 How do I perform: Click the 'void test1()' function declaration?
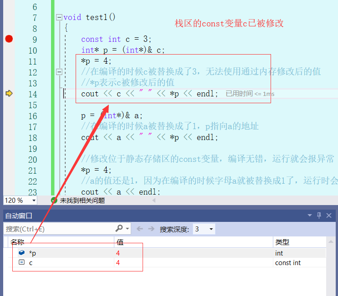[x=89, y=17]
